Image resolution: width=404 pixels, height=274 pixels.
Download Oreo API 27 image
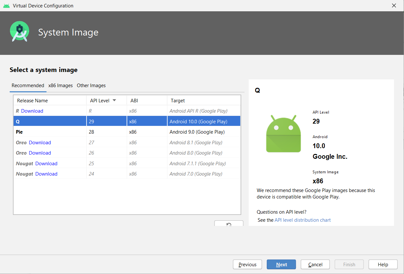40,143
